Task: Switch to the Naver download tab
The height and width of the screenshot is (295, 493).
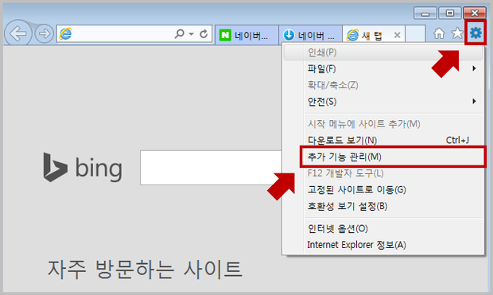Action: [x=310, y=35]
